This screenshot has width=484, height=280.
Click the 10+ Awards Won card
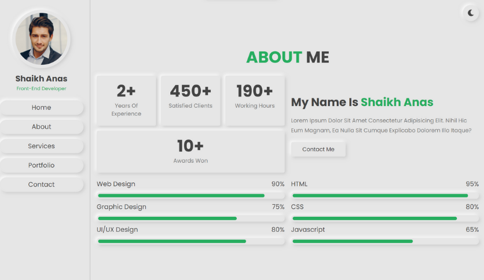[190, 152]
